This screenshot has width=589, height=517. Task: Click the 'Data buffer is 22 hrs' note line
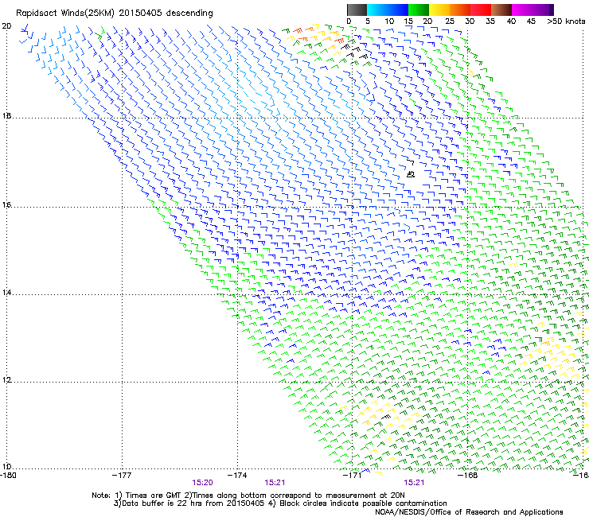[x=280, y=503]
